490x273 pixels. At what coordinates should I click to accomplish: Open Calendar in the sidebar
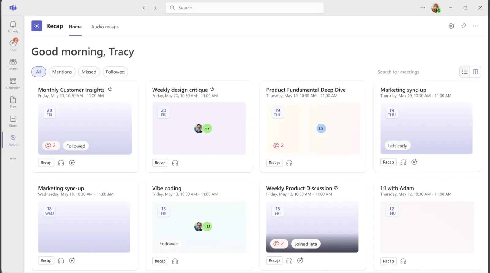pos(13,83)
